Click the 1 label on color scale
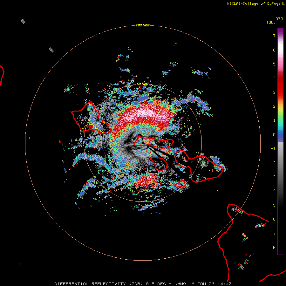The image size is (286, 286). [274, 120]
